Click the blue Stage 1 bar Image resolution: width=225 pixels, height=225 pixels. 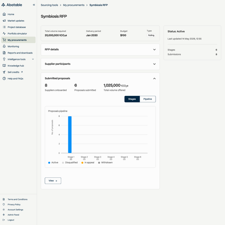[70, 135]
